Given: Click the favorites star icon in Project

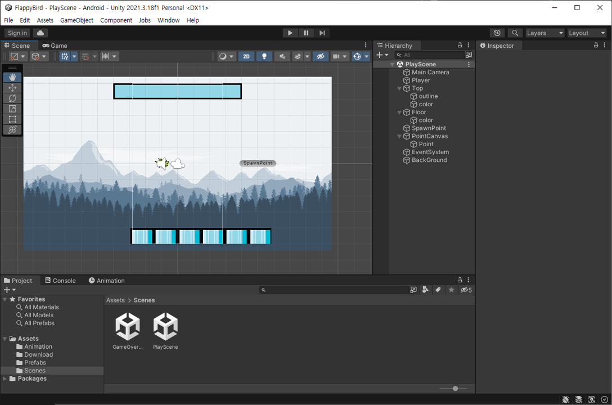Looking at the screenshot, I should click(452, 290).
